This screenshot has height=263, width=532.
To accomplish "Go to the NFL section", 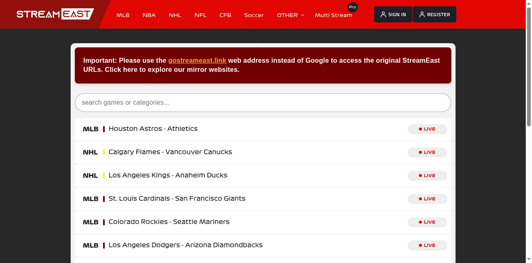I will pos(200,15).
